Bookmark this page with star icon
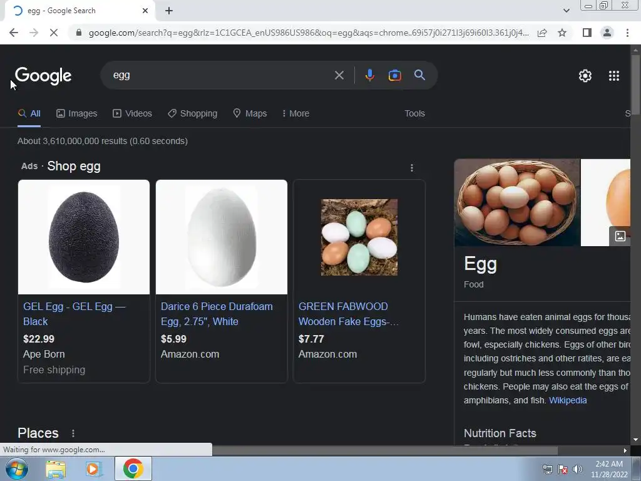Viewport: 641px width, 481px height. tap(562, 33)
